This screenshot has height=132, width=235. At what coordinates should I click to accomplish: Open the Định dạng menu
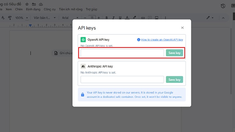tap(33, 9)
